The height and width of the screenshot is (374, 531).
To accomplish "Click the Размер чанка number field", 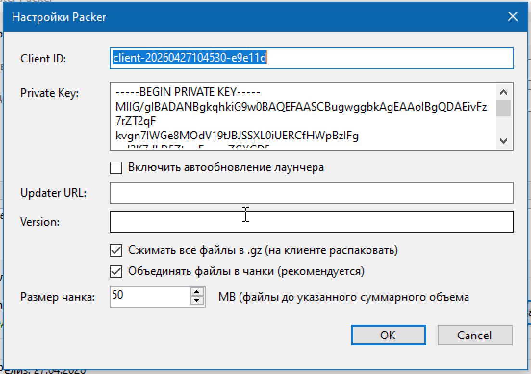I will point(151,297).
